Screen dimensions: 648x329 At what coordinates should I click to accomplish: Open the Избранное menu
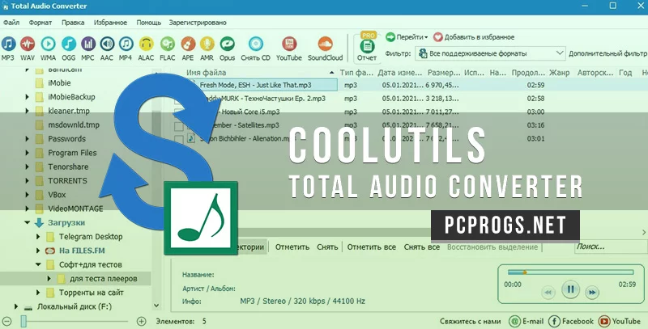[x=110, y=23]
